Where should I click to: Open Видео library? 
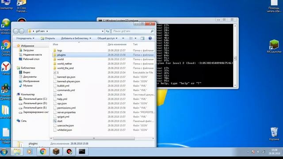pos(27,72)
